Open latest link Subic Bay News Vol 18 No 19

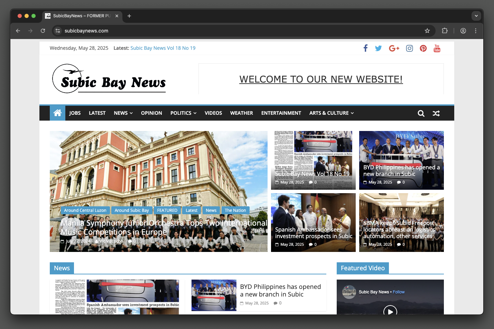click(x=163, y=48)
